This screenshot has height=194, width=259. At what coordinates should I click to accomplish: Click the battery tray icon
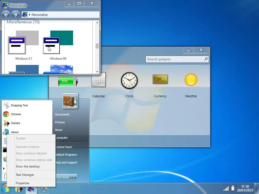pos(233,188)
